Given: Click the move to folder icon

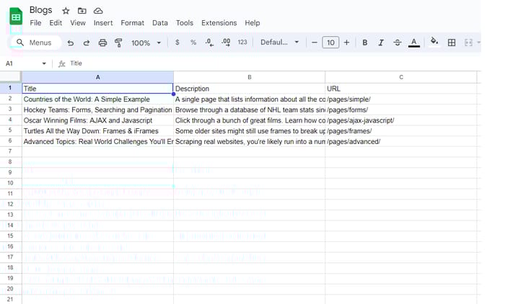Looking at the screenshot, I should pos(82,11).
